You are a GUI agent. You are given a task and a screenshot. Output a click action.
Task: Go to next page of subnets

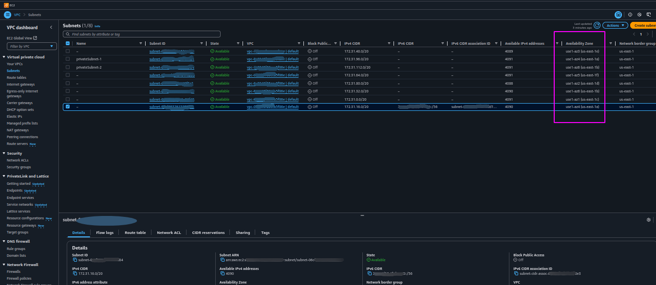pyautogui.click(x=648, y=34)
